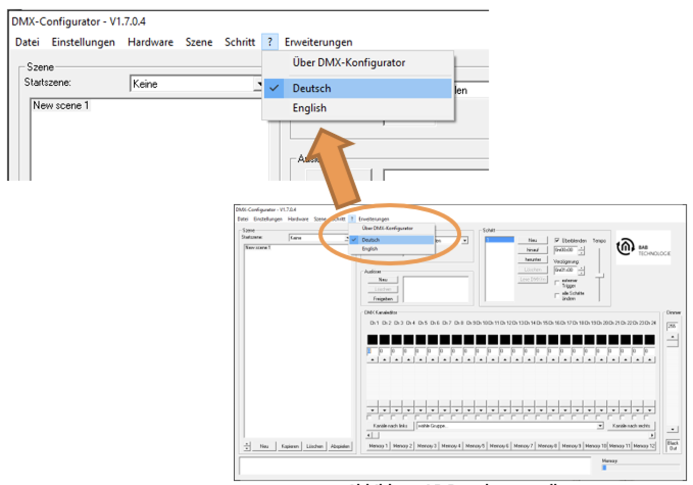Click the Kopieren button below scene list
The image size is (693, 485).
[290, 446]
